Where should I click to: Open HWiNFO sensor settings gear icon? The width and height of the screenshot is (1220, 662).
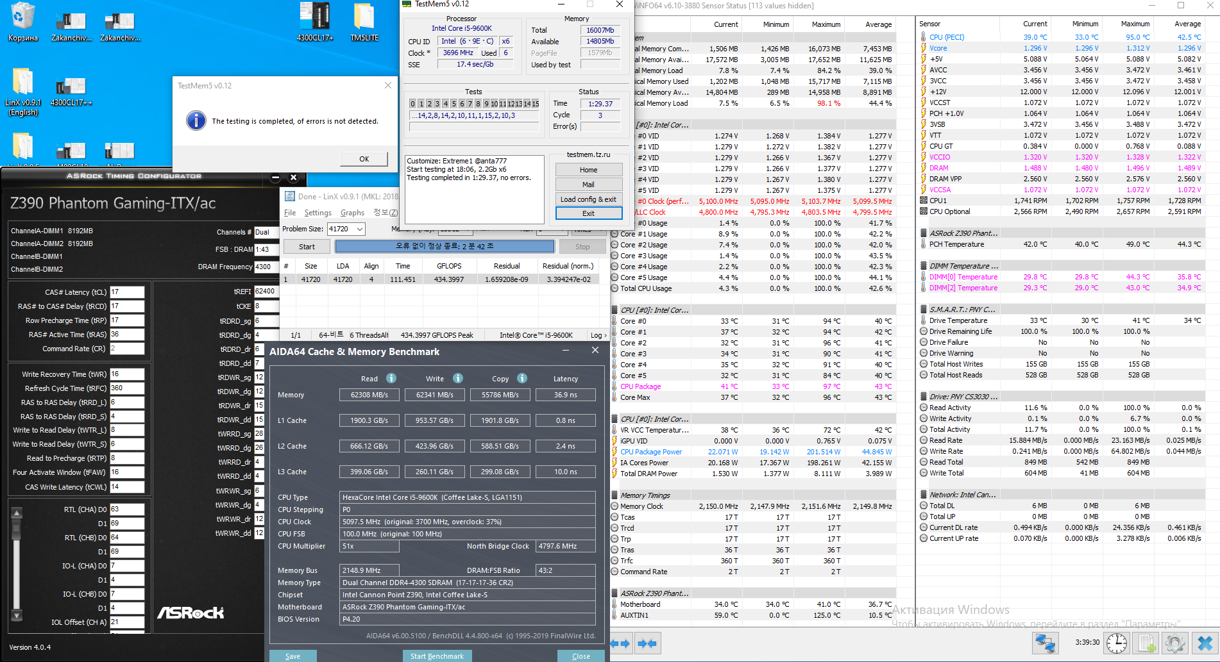(1175, 643)
